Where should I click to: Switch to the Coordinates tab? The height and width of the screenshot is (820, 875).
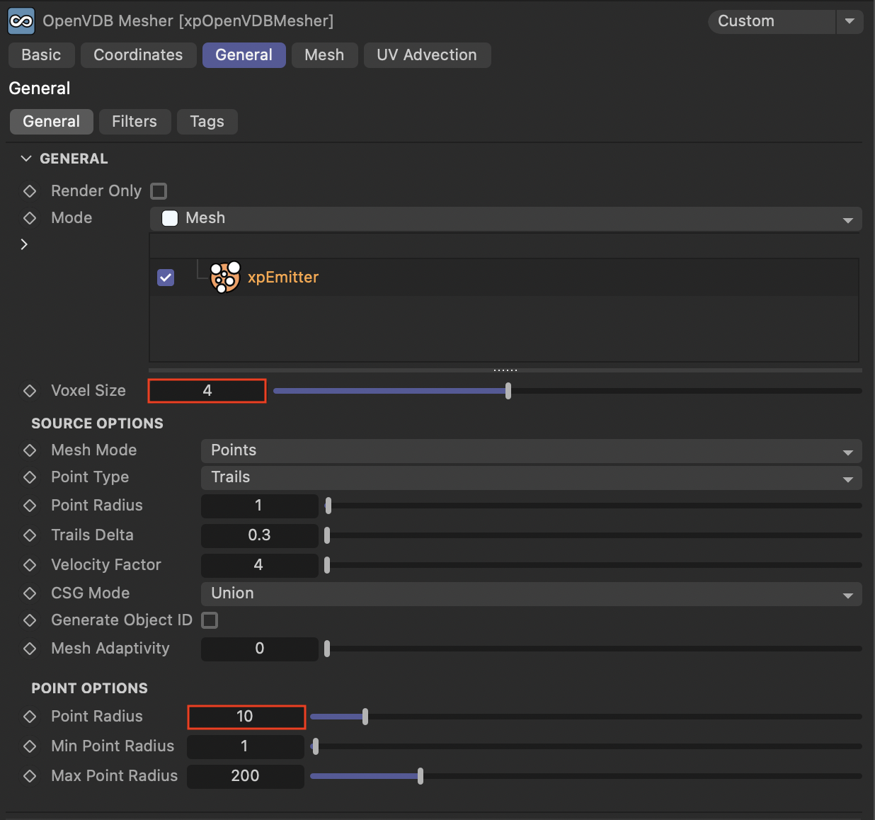[138, 55]
